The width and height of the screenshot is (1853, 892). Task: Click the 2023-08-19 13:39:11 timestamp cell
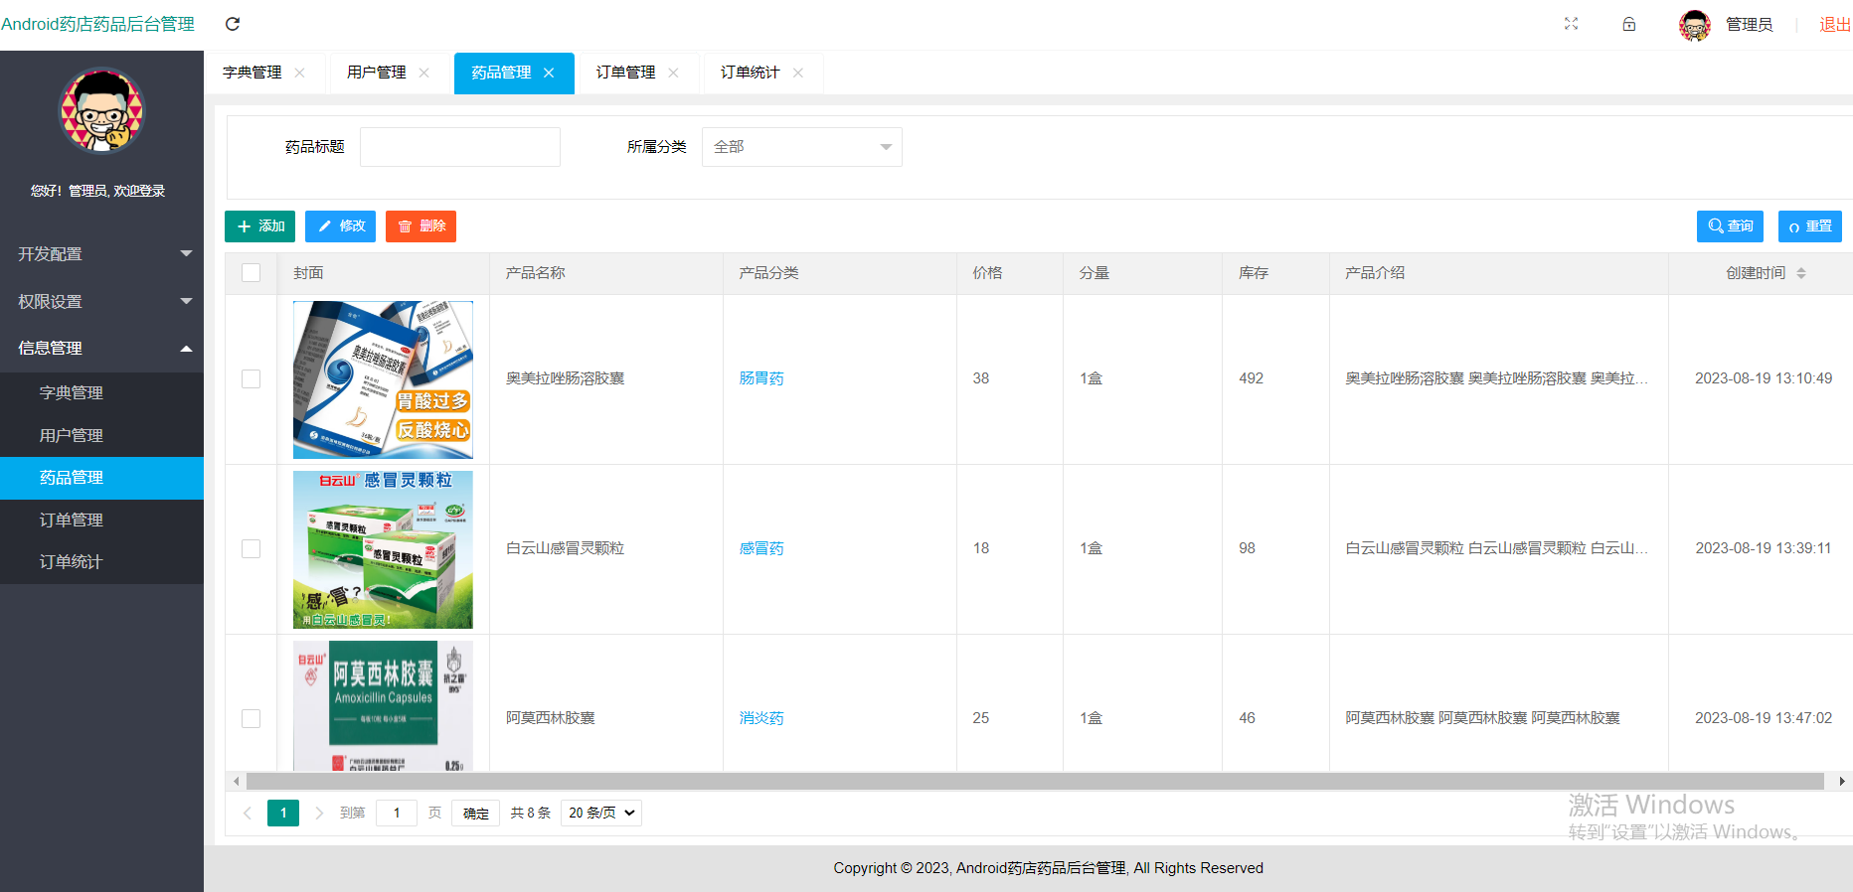tap(1763, 548)
